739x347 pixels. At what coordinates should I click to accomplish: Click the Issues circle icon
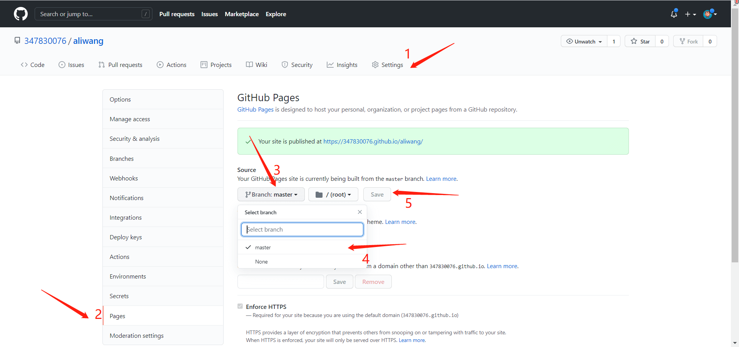pyautogui.click(x=62, y=65)
